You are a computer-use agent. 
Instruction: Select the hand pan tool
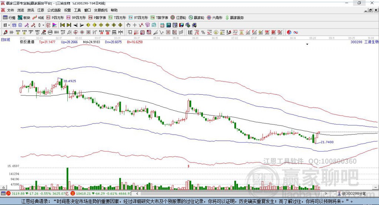[x=128, y=25]
